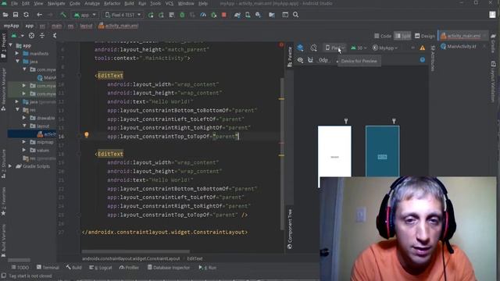
Task: Open the AVD Manager device icon
Action: pyautogui.click(x=248, y=15)
